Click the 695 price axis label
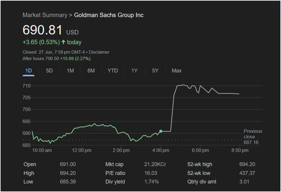 click(x=26, y=122)
